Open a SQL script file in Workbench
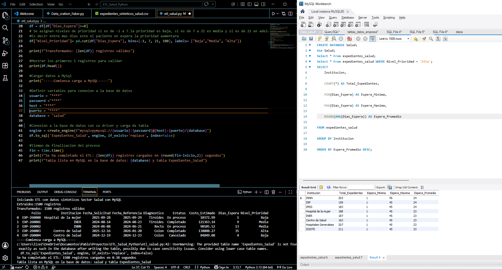The image size is (502, 270). point(311,24)
